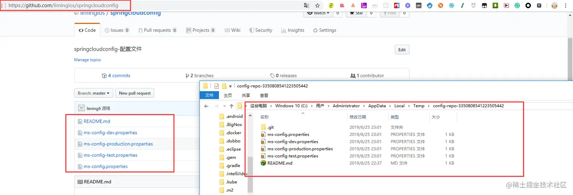573x195 pixels.
Task: Click the Edit description button
Action: tap(402, 50)
